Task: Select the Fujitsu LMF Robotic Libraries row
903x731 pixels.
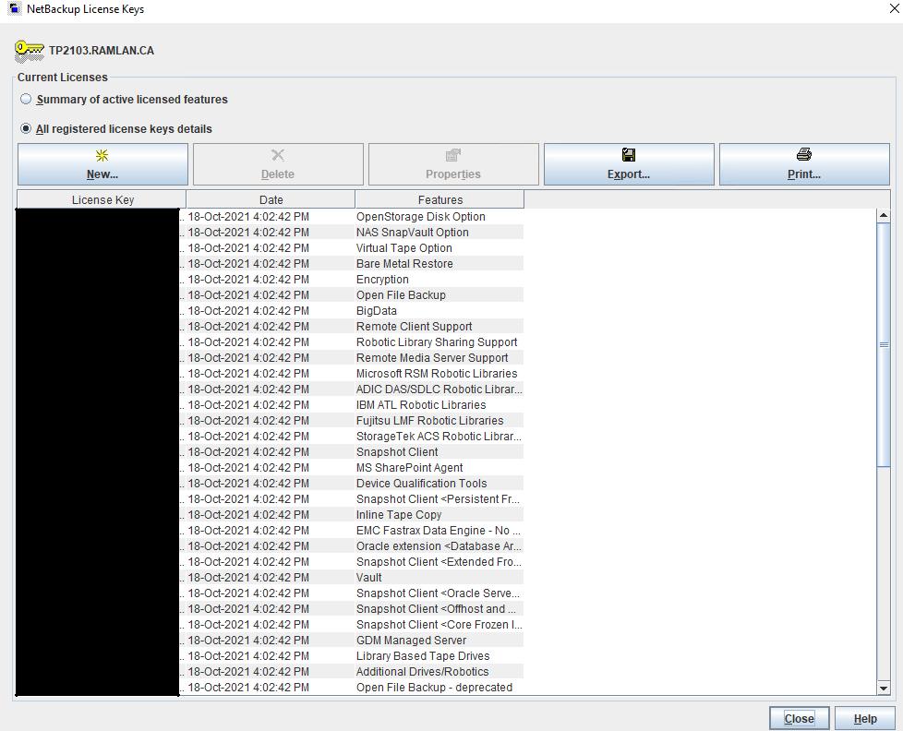Action: (271, 420)
